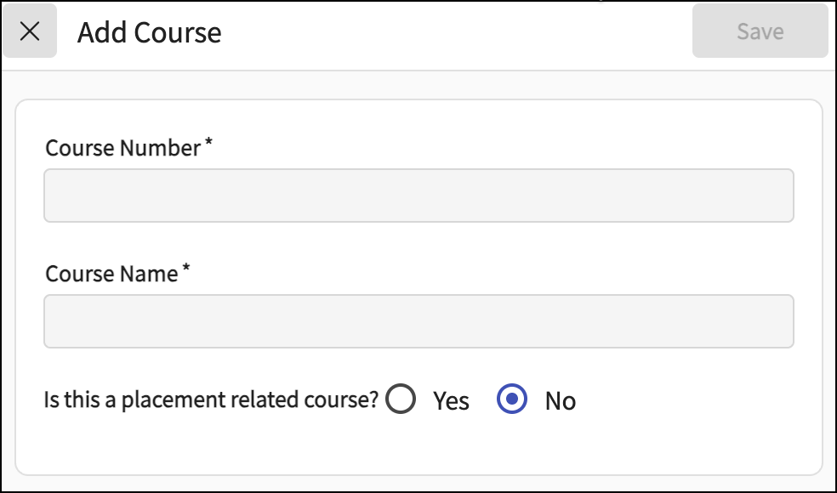Select the Yes radio button
Image resolution: width=837 pixels, height=493 pixels.
click(x=401, y=399)
